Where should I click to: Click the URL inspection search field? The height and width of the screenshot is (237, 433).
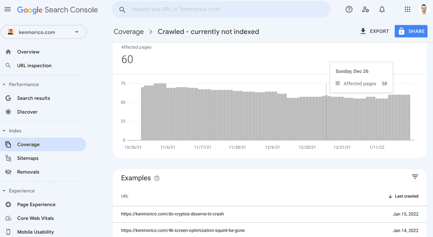point(221,9)
